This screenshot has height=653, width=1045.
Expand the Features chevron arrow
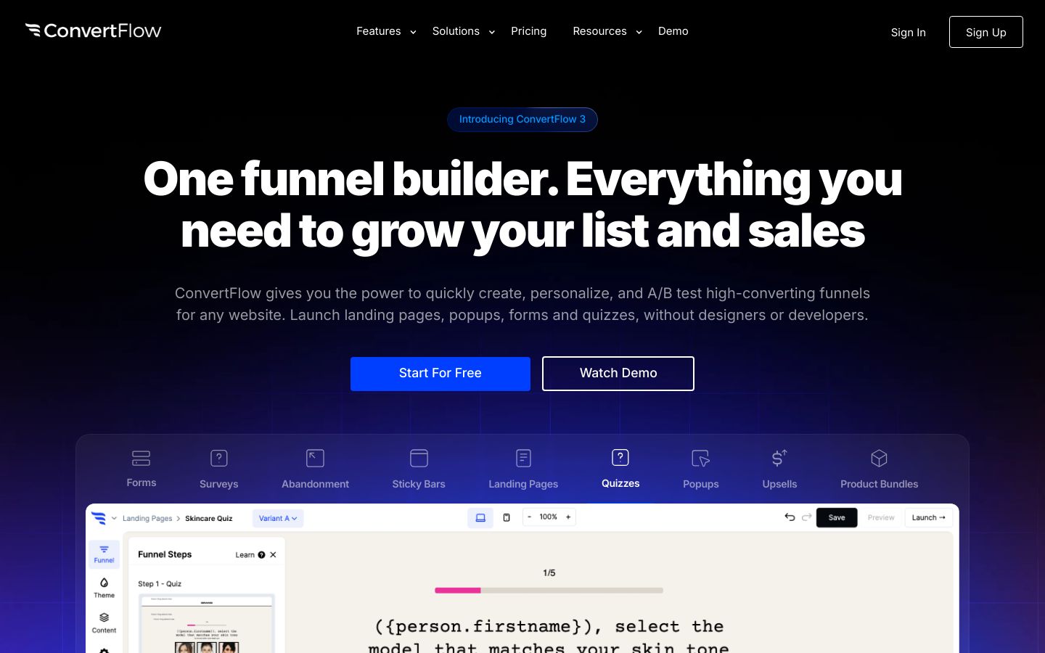pyautogui.click(x=413, y=32)
